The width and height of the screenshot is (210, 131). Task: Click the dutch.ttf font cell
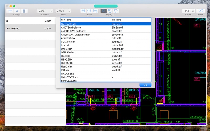[x=116, y=38]
